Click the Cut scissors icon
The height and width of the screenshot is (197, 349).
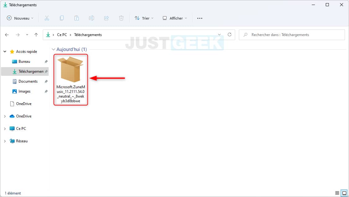coord(47,18)
